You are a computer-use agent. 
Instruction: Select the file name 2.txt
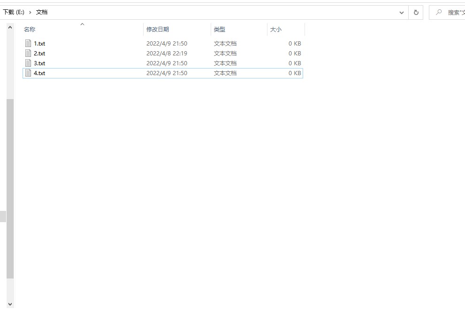39,53
